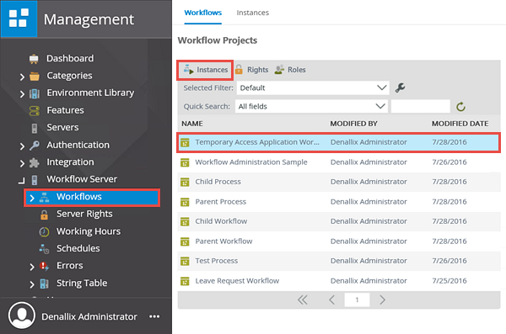
Task: Click the Working Hours clock icon
Action: point(44,231)
